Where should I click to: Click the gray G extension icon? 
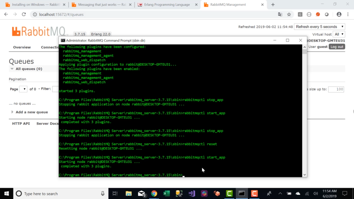pos(300,14)
